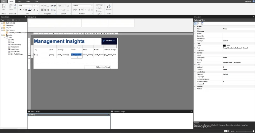Increase font size with grow icon

pos(34,10)
